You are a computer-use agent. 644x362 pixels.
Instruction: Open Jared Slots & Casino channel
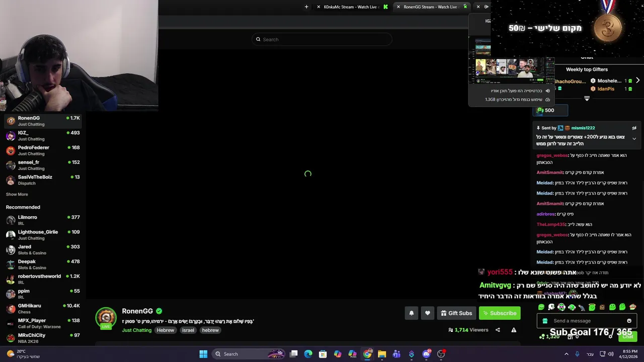(43, 249)
